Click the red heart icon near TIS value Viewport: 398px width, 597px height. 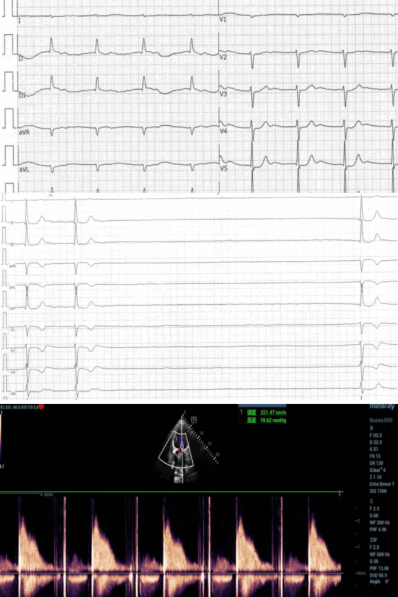point(41,407)
